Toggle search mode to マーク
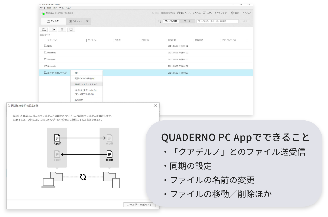 (x=187, y=21)
